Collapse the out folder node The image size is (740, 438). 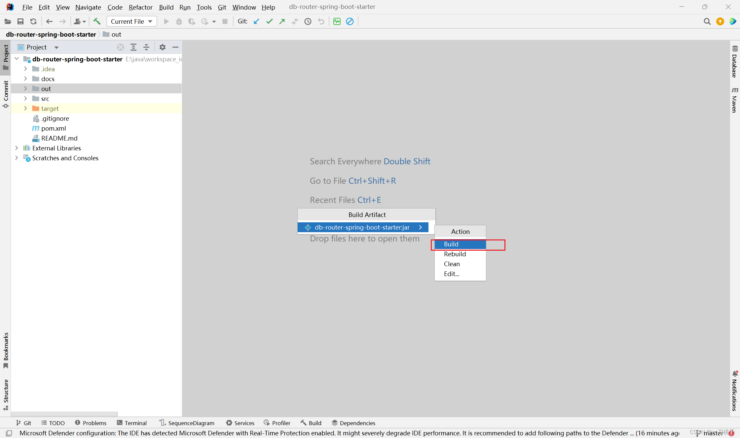[25, 88]
